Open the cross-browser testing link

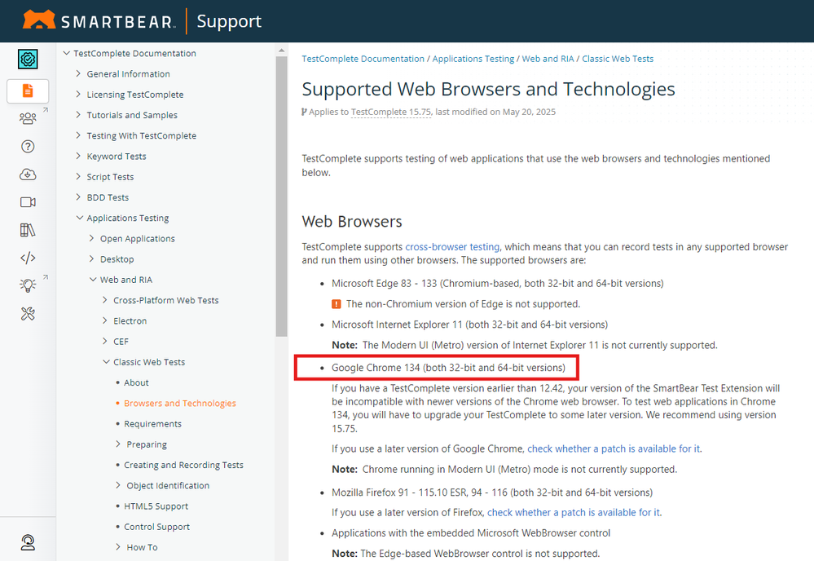(452, 247)
